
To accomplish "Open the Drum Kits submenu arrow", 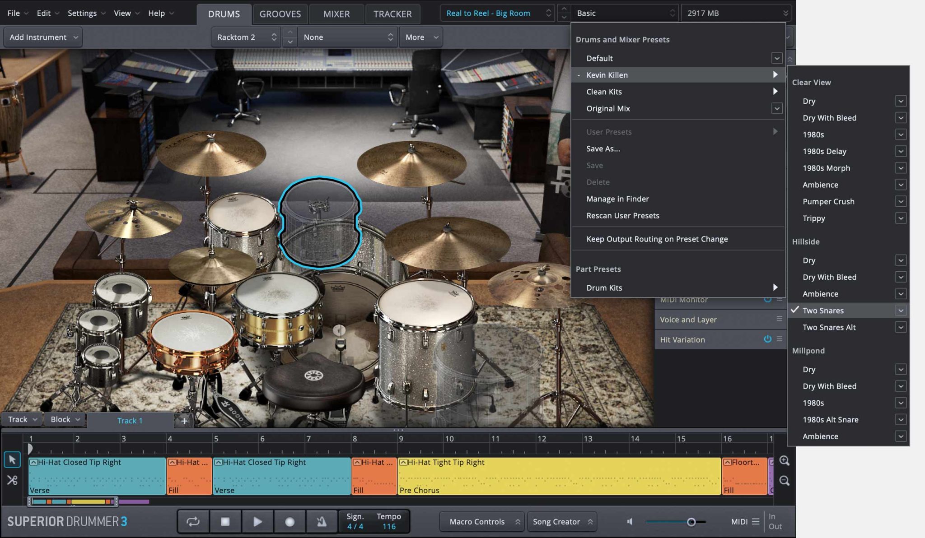I will pos(775,288).
